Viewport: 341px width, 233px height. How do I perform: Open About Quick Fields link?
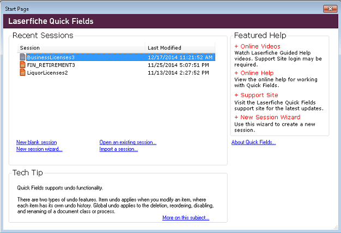[254, 142]
